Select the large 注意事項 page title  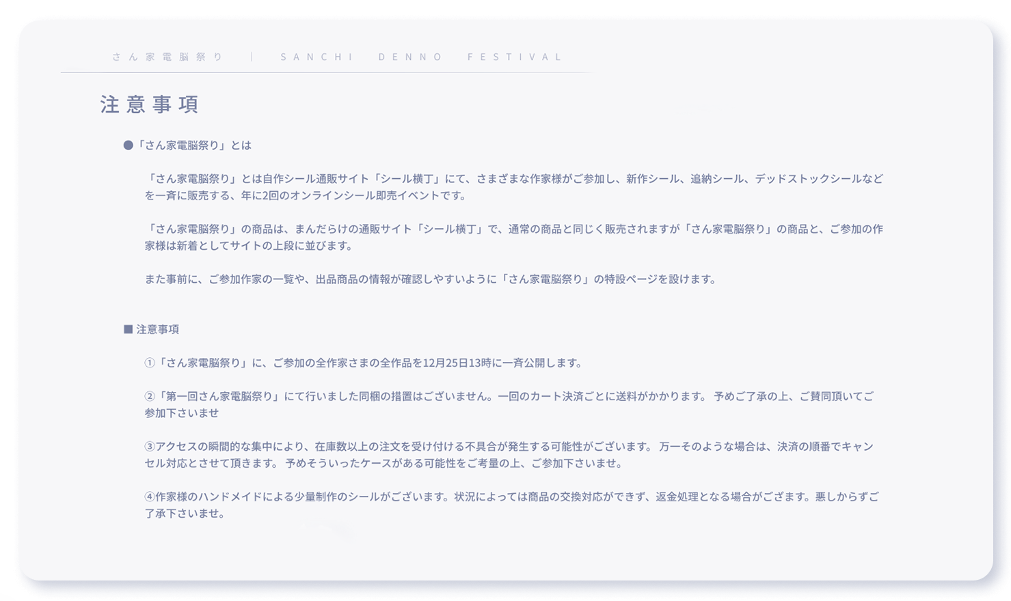tap(150, 104)
